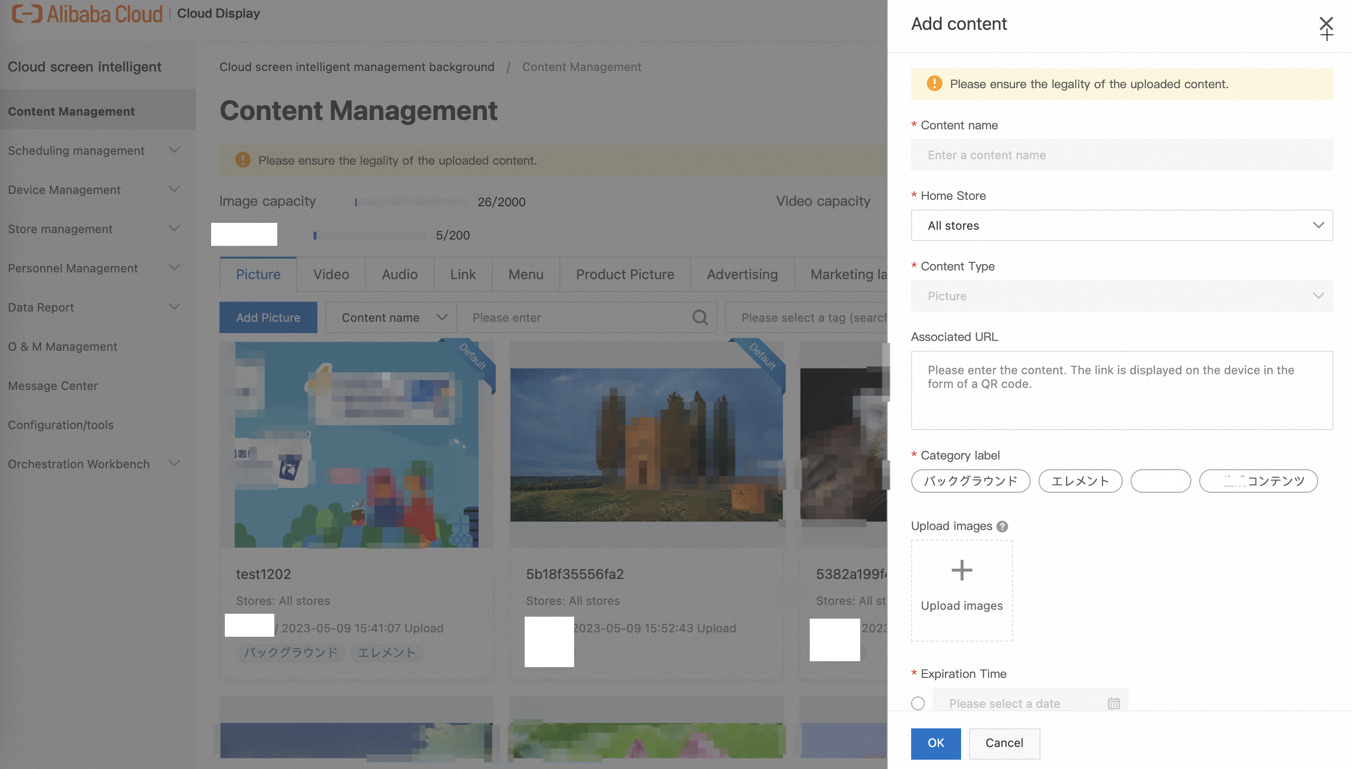The image size is (1352, 769).
Task: Click the plus icon to upload images
Action: click(962, 570)
